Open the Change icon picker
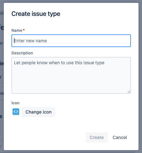 tap(38, 112)
